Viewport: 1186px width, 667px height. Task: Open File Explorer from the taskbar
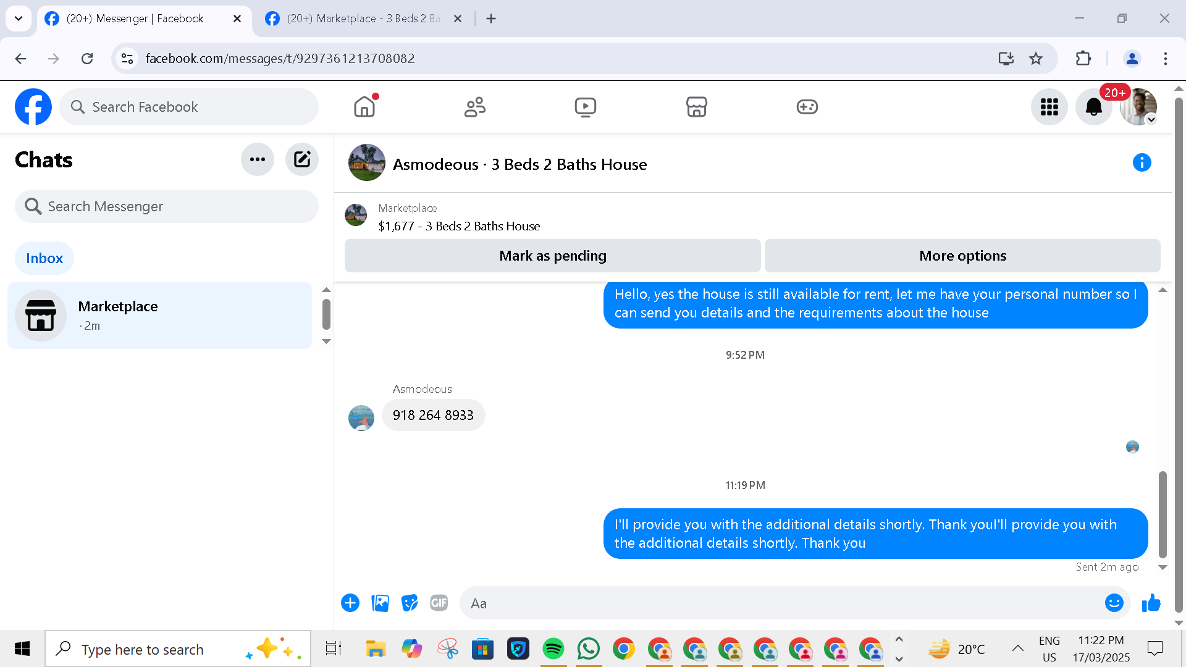[376, 649]
